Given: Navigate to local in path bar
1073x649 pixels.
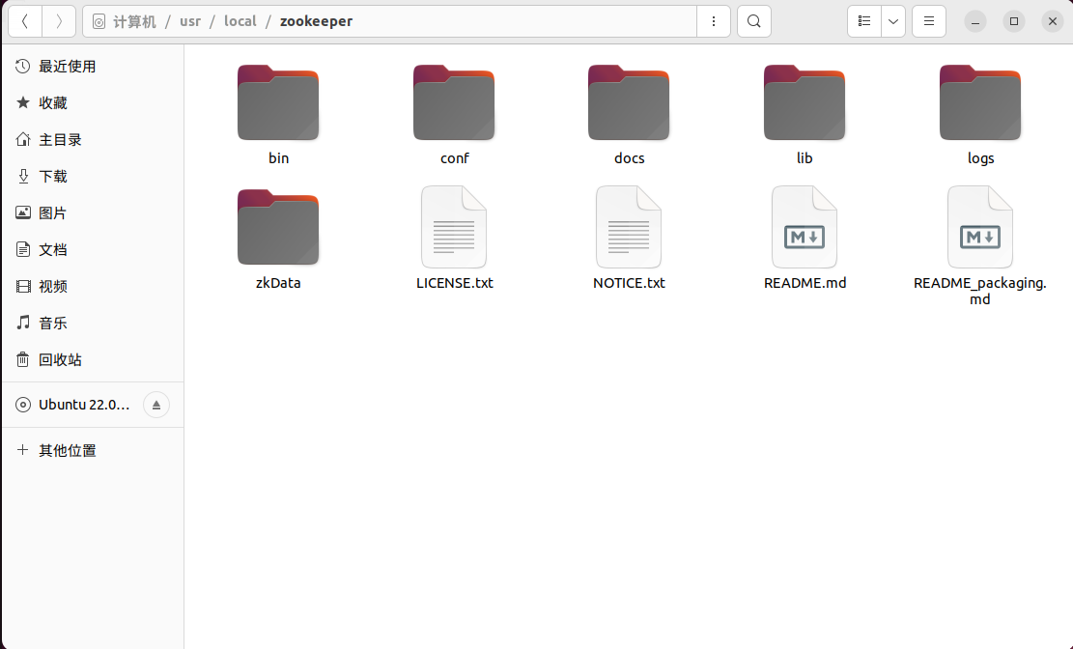Looking at the screenshot, I should (240, 21).
